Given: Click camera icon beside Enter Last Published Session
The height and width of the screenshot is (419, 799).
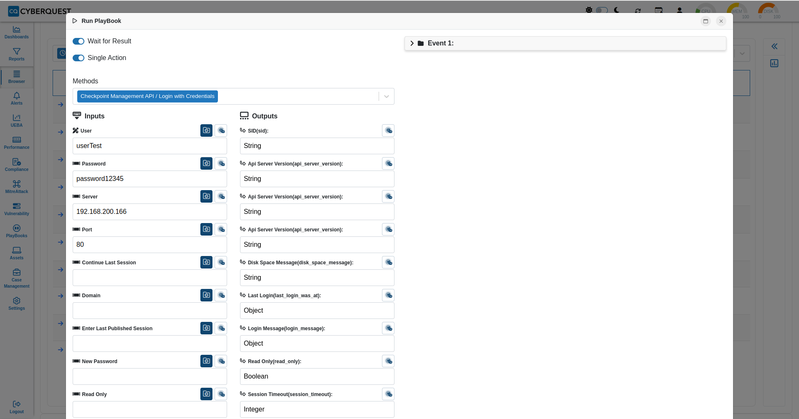Looking at the screenshot, I should pos(206,328).
